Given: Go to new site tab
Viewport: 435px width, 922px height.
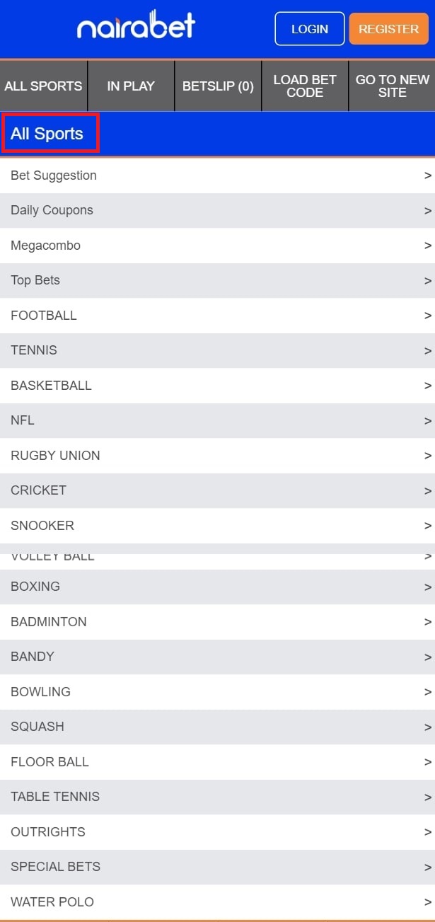Looking at the screenshot, I should [393, 86].
